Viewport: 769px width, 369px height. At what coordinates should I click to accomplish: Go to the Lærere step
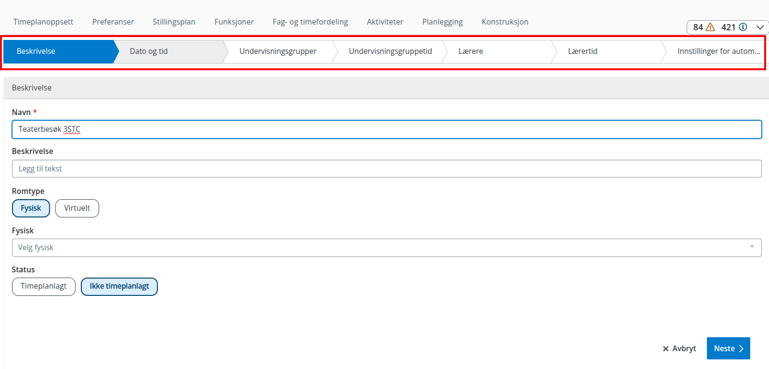[499, 51]
